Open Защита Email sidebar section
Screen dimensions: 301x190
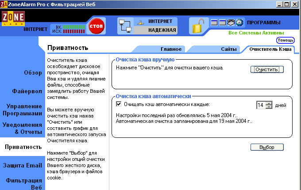(x=23, y=165)
